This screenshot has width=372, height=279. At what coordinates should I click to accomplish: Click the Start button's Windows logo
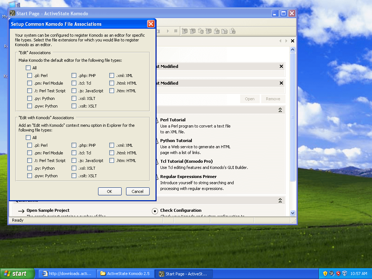(7, 274)
